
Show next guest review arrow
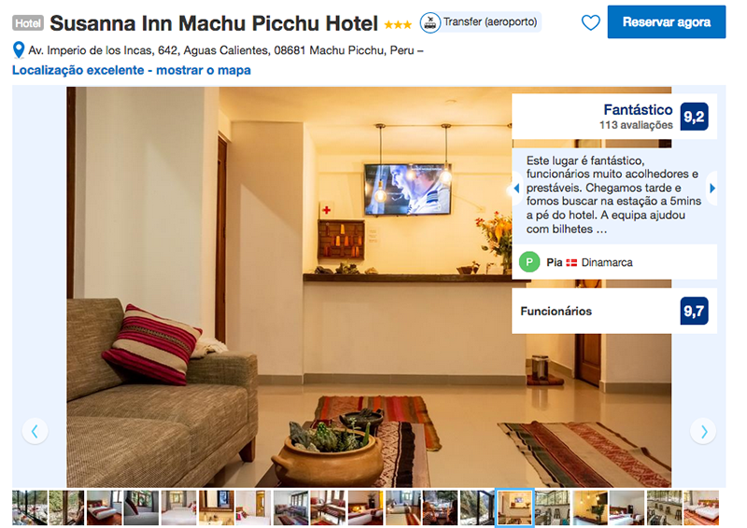712,188
